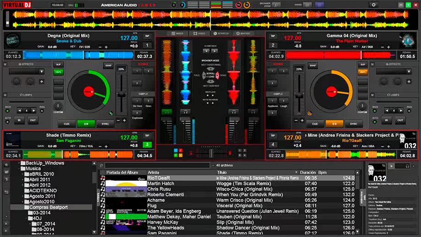Image resolution: width=421 pixels, height=237 pixels.
Task: Toggle headphone cue on orange mixer channel
Action: [167, 112]
